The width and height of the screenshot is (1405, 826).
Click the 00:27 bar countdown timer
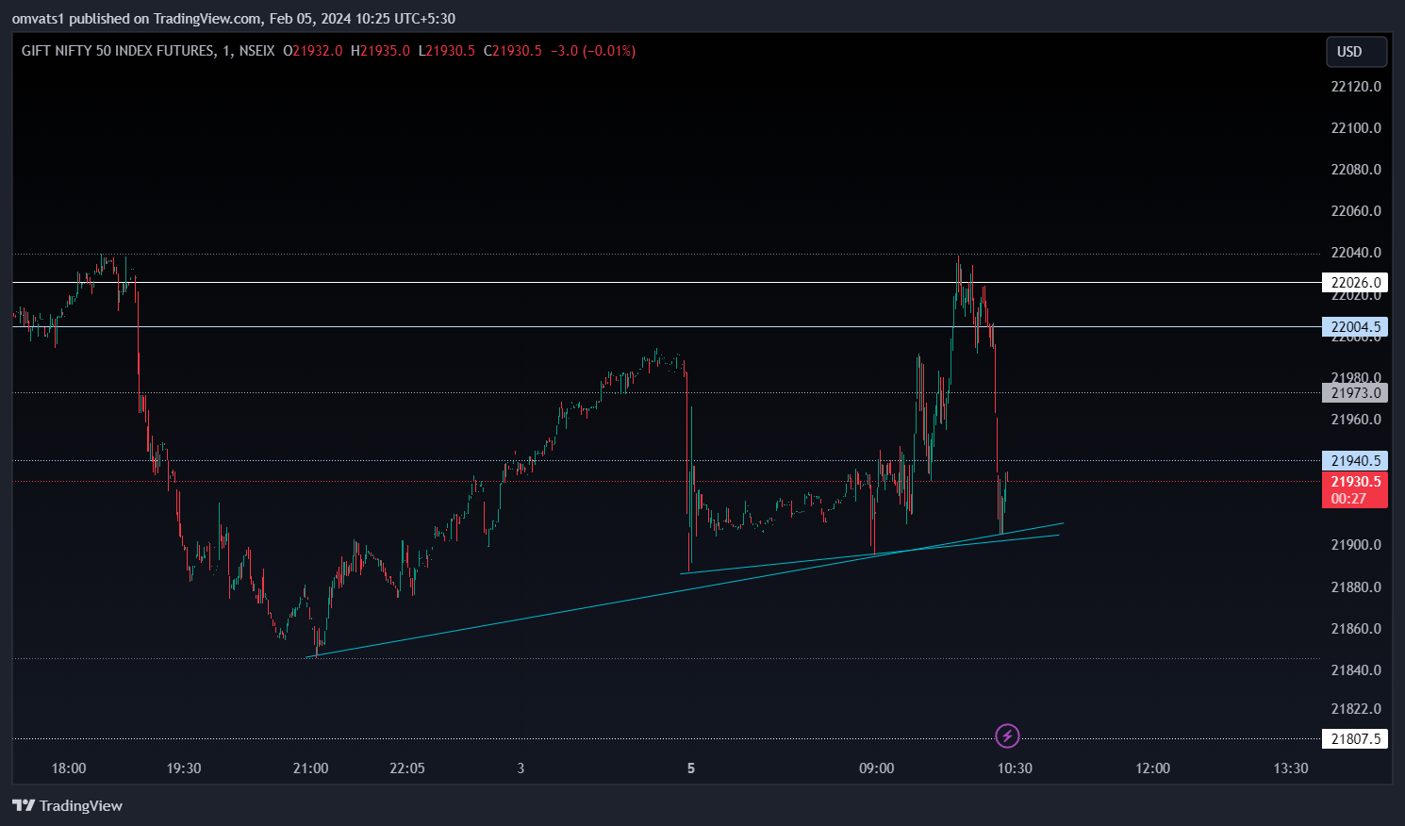[x=1348, y=499]
